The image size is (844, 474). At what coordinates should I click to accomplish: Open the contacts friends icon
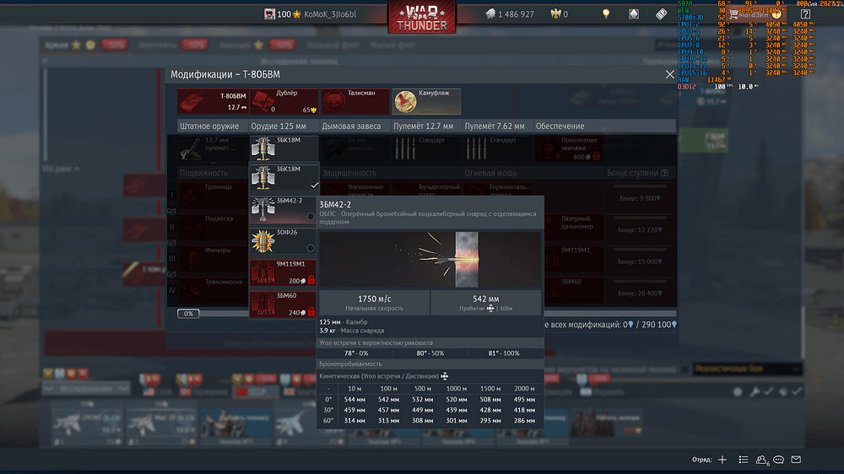(x=761, y=460)
